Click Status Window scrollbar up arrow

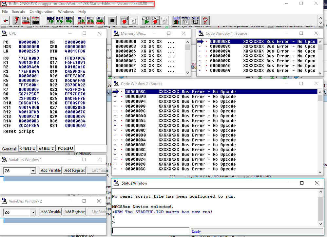point(321,191)
